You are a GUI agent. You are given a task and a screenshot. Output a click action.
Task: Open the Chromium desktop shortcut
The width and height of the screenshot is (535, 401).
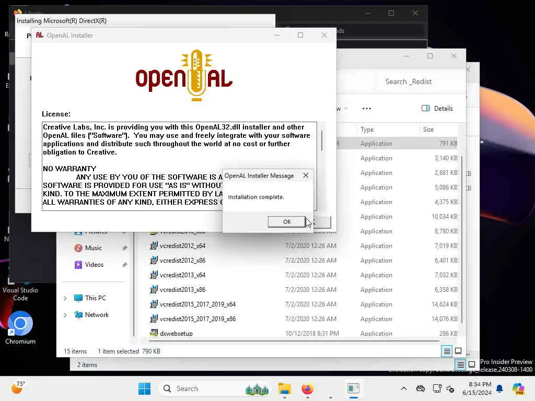coord(20,327)
